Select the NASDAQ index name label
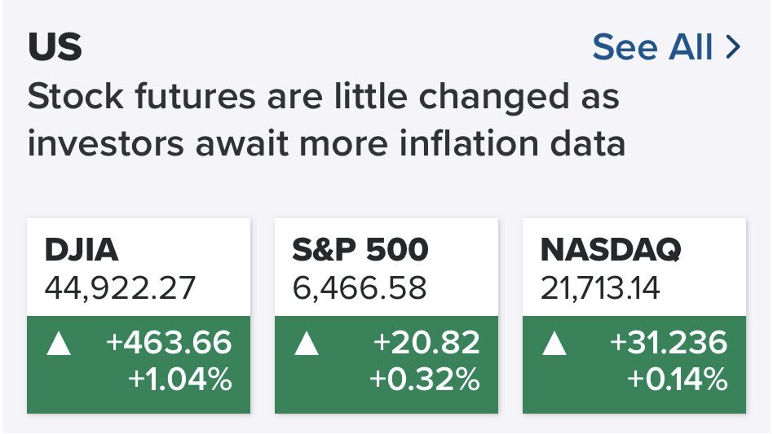 tap(611, 251)
